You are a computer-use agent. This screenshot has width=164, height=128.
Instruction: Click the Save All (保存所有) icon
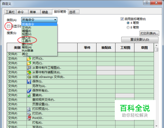pyautogui.click(x=29, y=91)
